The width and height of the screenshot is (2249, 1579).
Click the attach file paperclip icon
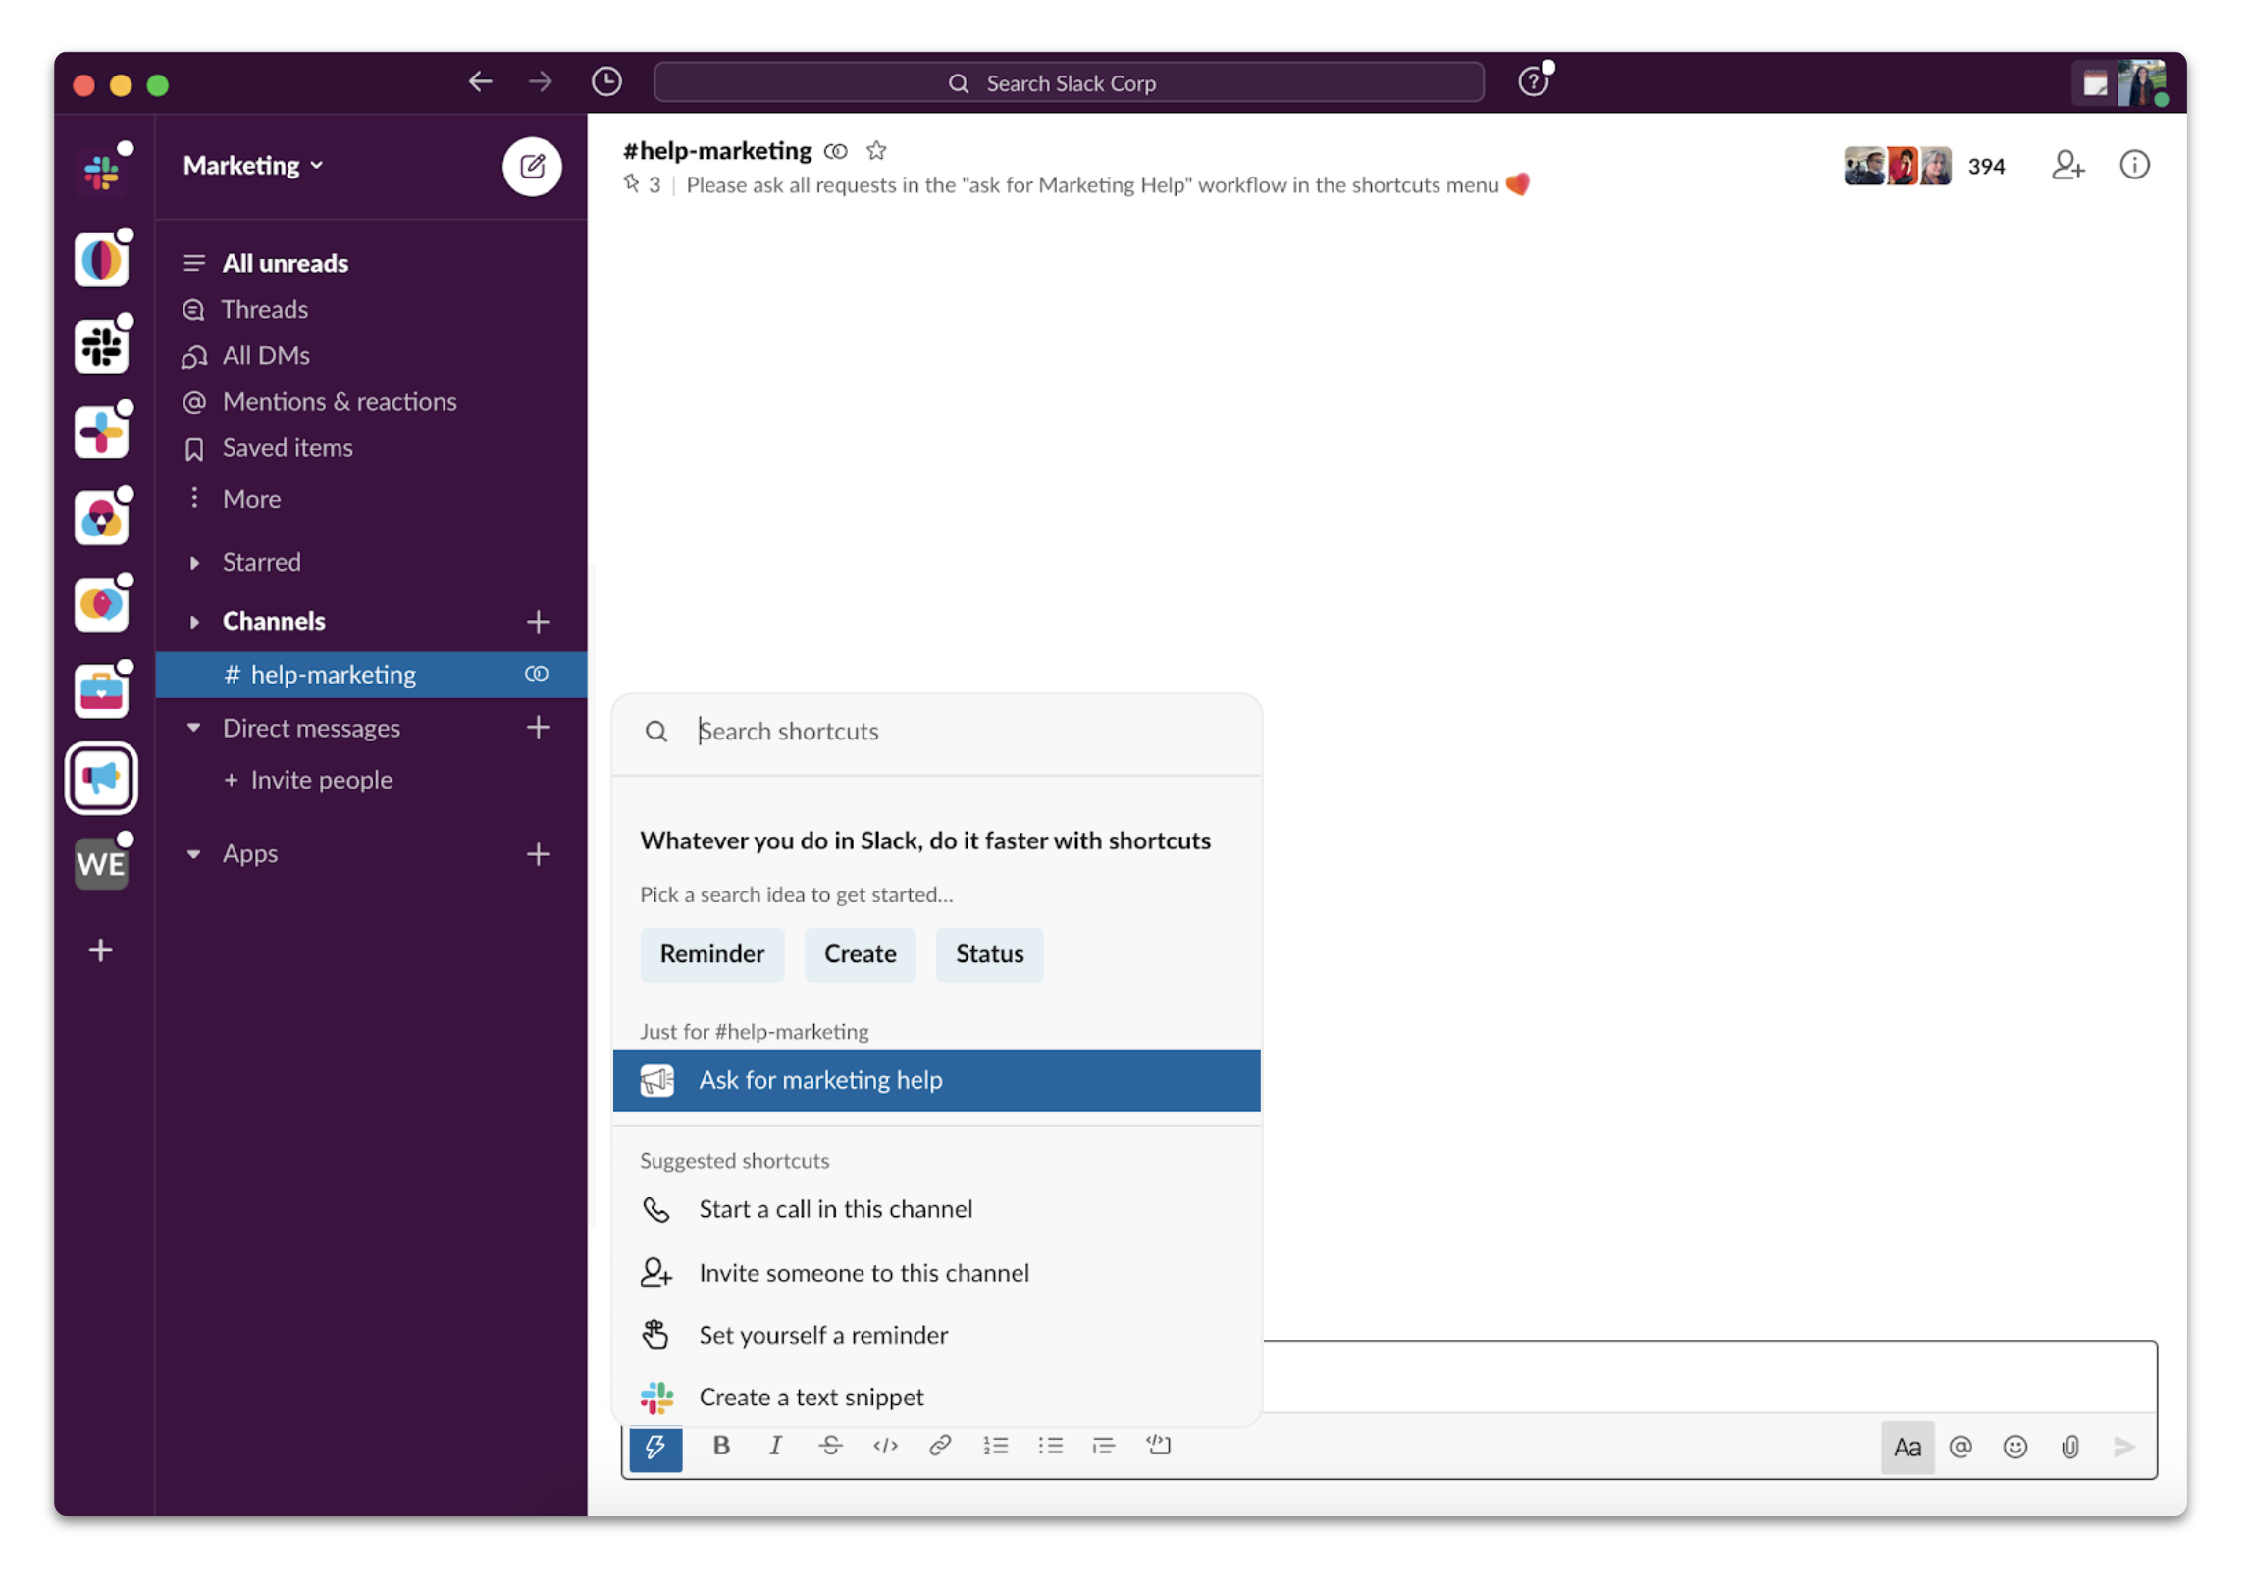tap(2069, 1448)
